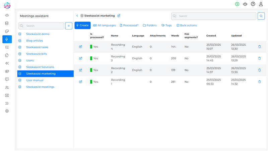Click the Created column header
The width and height of the screenshot is (268, 151).
(x=211, y=36)
